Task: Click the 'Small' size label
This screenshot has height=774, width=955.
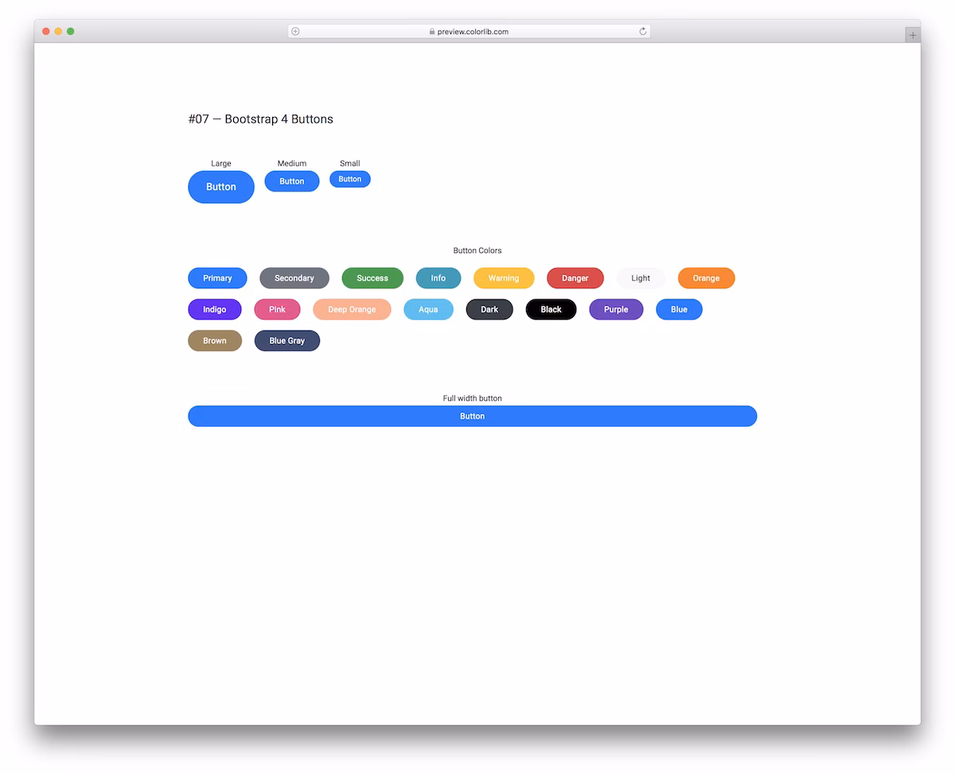Action: coord(350,163)
